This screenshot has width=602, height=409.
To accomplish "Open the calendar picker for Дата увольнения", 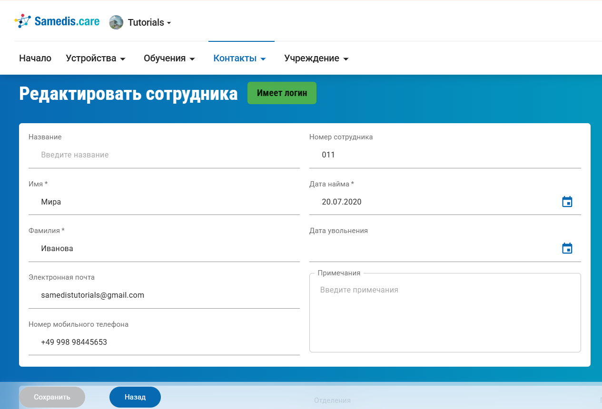I will (x=567, y=247).
